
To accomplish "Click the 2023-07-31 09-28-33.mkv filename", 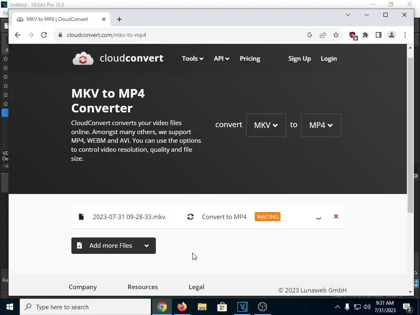I will click(129, 217).
